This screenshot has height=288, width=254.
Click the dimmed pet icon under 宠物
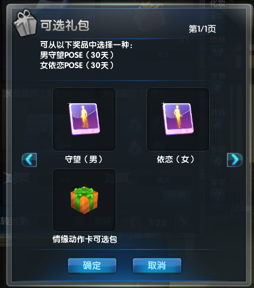(217, 89)
